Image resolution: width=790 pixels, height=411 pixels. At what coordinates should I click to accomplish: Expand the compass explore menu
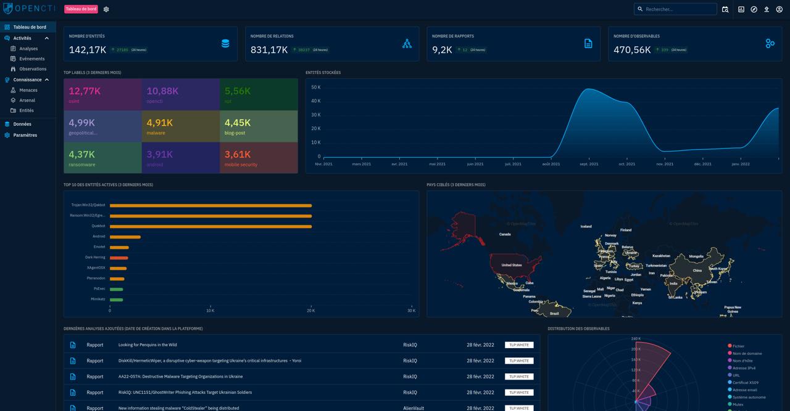(x=754, y=9)
